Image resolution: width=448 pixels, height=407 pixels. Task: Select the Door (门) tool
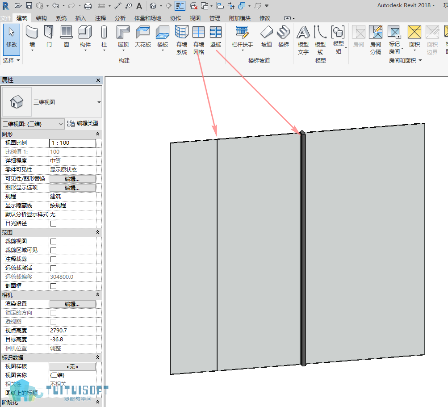[x=49, y=36]
